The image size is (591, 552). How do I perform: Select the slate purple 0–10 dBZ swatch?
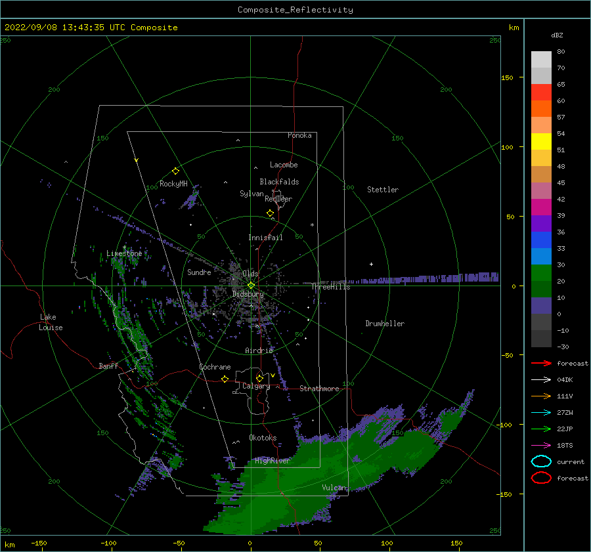coord(541,306)
